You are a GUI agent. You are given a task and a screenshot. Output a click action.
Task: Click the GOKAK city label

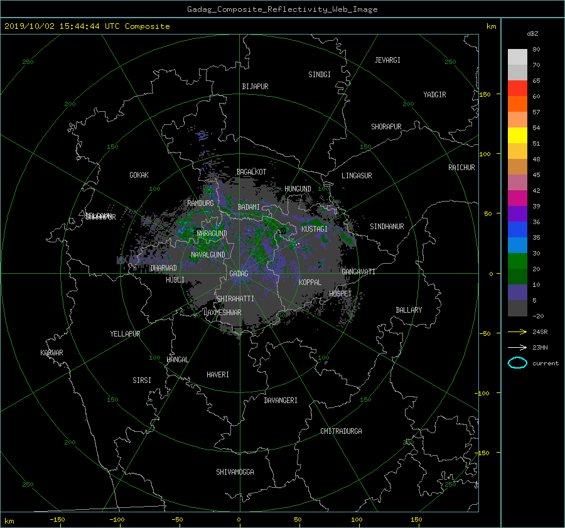(x=139, y=175)
